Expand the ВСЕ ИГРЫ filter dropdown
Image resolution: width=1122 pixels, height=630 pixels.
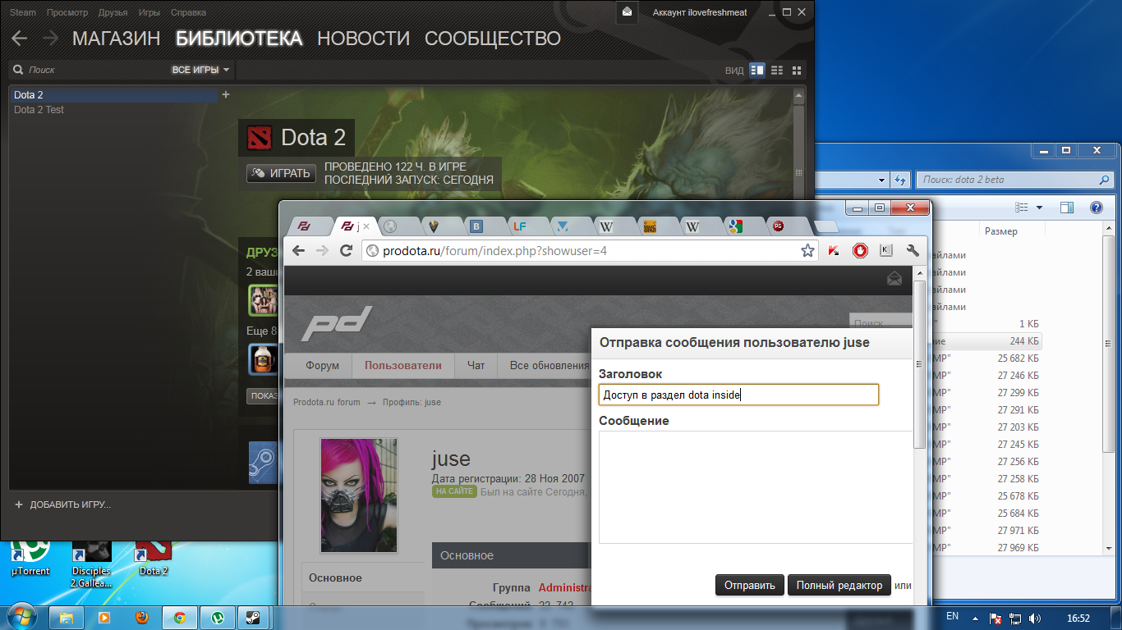pos(200,71)
